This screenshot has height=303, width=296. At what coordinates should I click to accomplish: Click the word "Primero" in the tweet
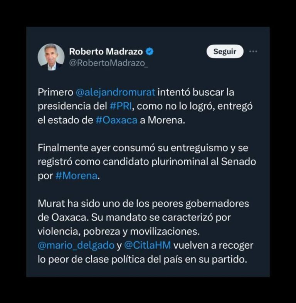[55, 93]
